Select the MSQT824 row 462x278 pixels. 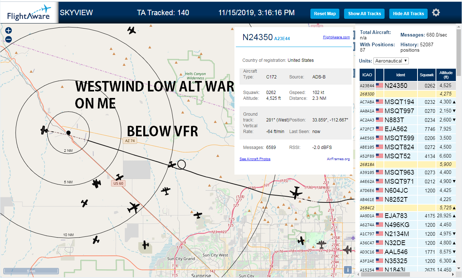(407, 147)
